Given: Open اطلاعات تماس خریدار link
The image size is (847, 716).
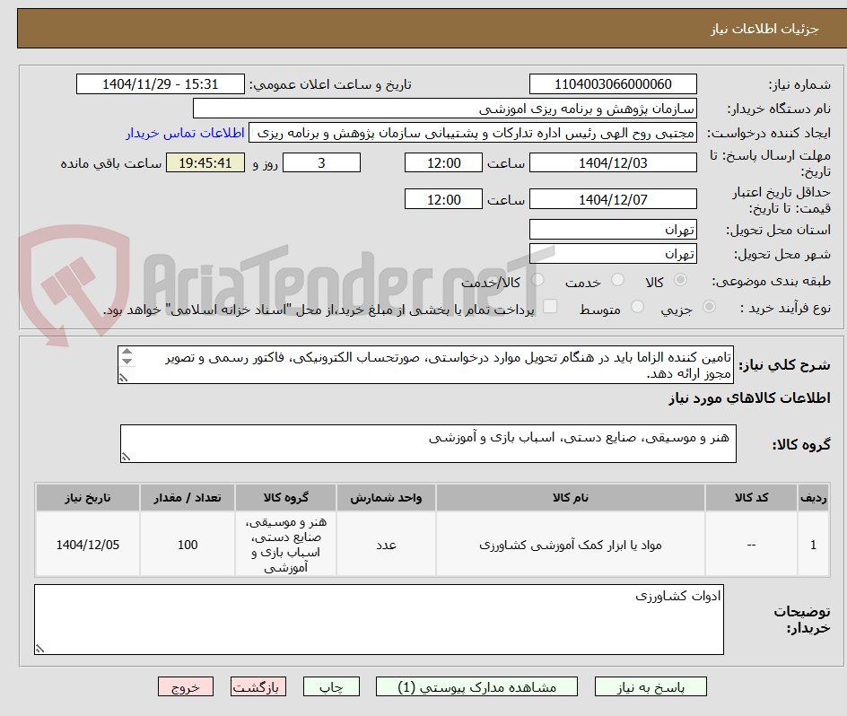Looking at the screenshot, I should [x=185, y=133].
